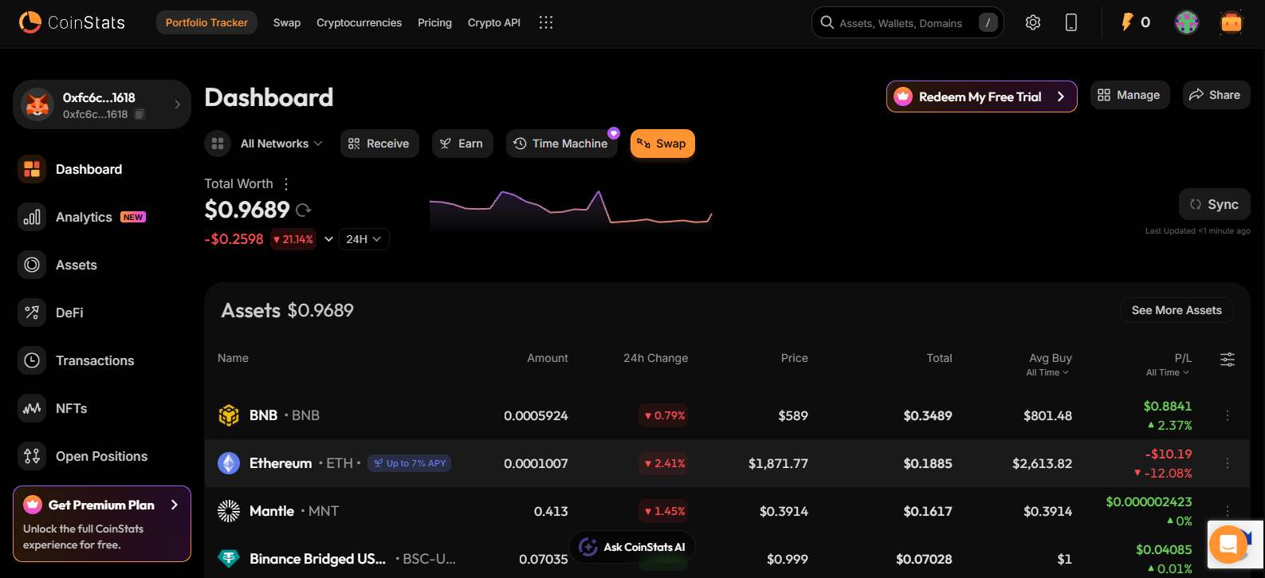Image resolution: width=1265 pixels, height=578 pixels.
Task: Refresh the Total Worth value
Action: click(x=304, y=210)
